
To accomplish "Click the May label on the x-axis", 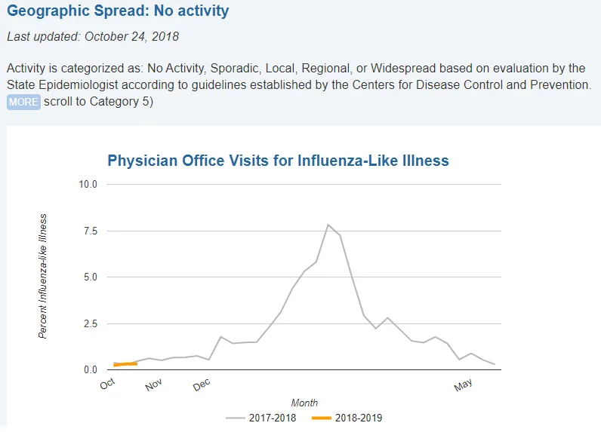I will [x=463, y=385].
